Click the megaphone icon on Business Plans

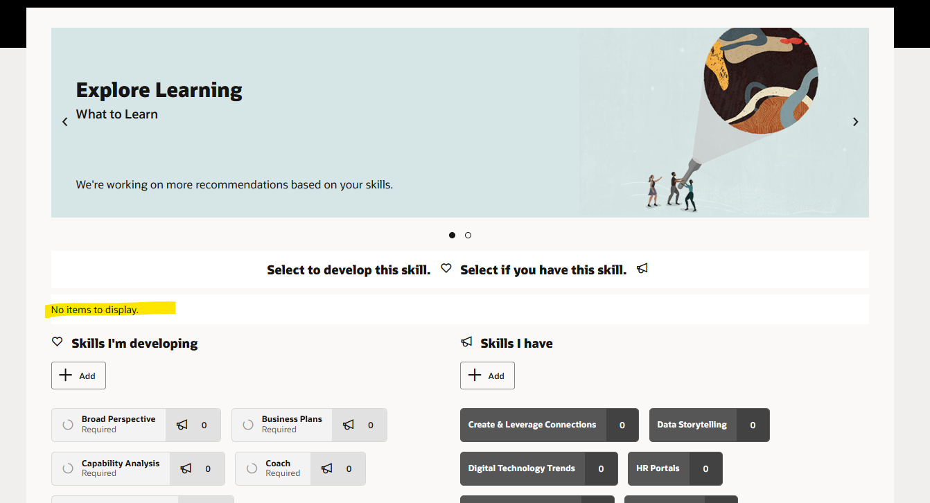coord(348,425)
